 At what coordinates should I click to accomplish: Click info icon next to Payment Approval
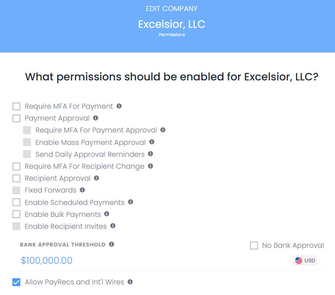click(x=96, y=118)
